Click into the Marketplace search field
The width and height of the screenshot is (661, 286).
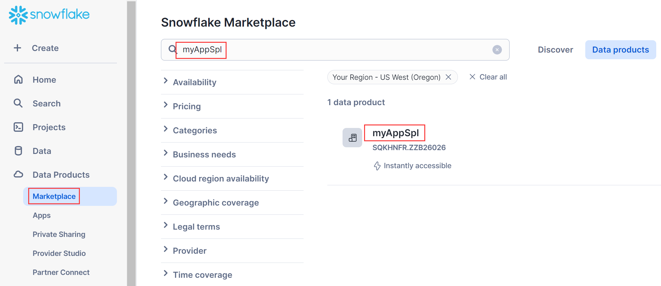[x=349, y=50]
